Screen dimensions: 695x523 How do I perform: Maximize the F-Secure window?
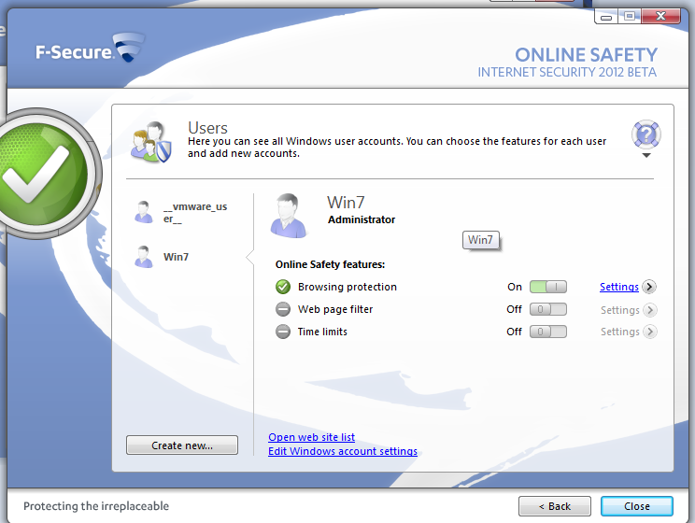coord(629,17)
